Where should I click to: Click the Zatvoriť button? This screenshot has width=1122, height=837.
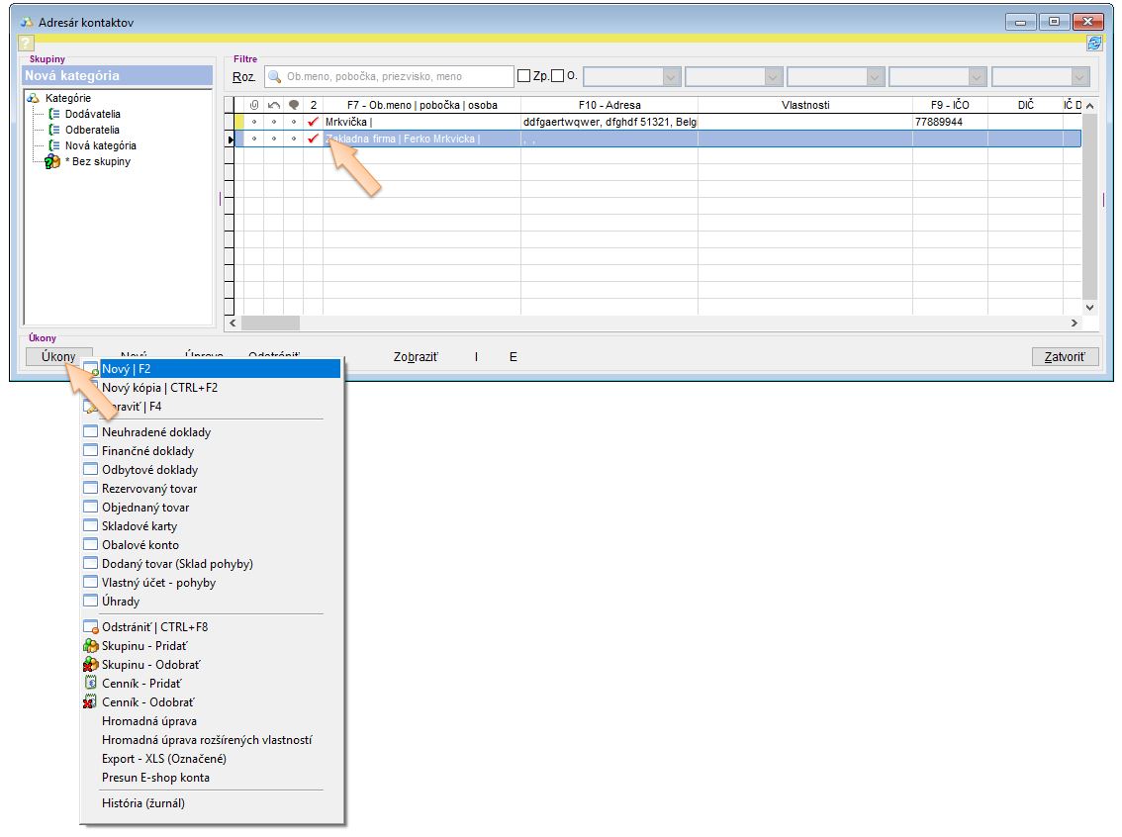[x=1065, y=357]
